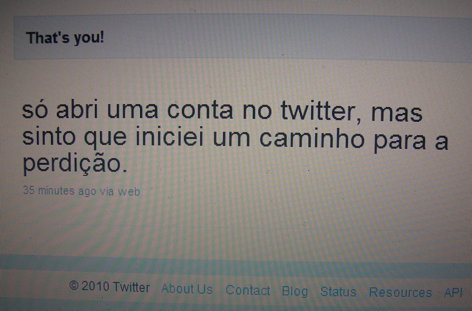Click the 'web' source link under tweet
472x311 pixels.
[128, 192]
